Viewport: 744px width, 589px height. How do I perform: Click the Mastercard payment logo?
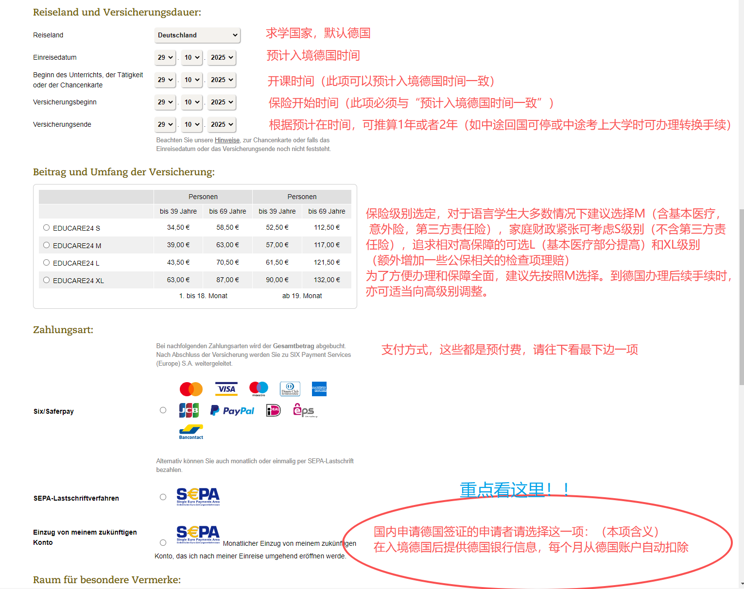(x=191, y=389)
